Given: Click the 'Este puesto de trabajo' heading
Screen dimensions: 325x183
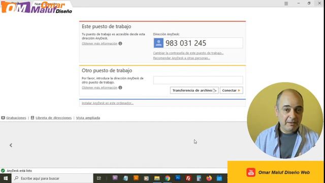Looking at the screenshot, I should [106, 26].
